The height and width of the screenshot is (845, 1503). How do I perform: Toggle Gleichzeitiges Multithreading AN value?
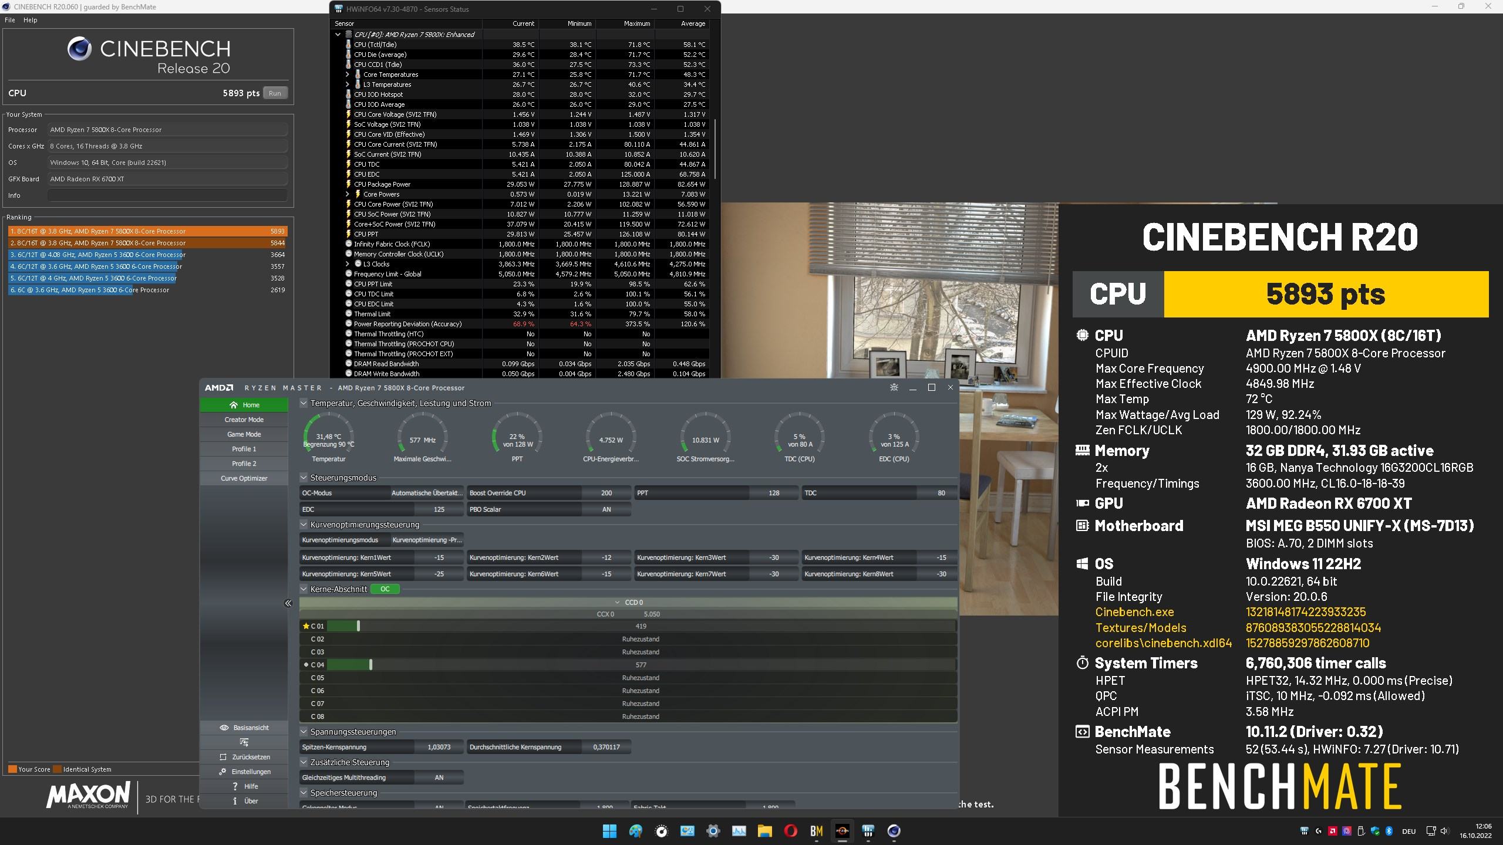click(439, 778)
